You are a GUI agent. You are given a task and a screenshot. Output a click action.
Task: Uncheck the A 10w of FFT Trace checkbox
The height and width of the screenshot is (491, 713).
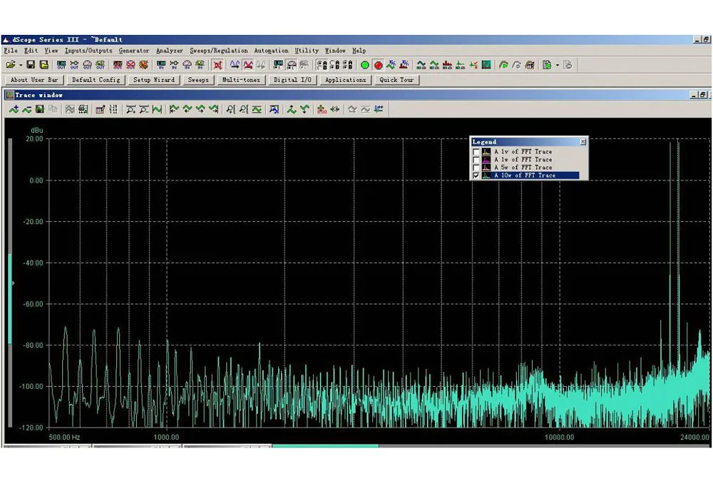pos(476,176)
